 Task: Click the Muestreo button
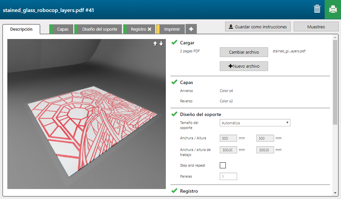[x=316, y=27]
